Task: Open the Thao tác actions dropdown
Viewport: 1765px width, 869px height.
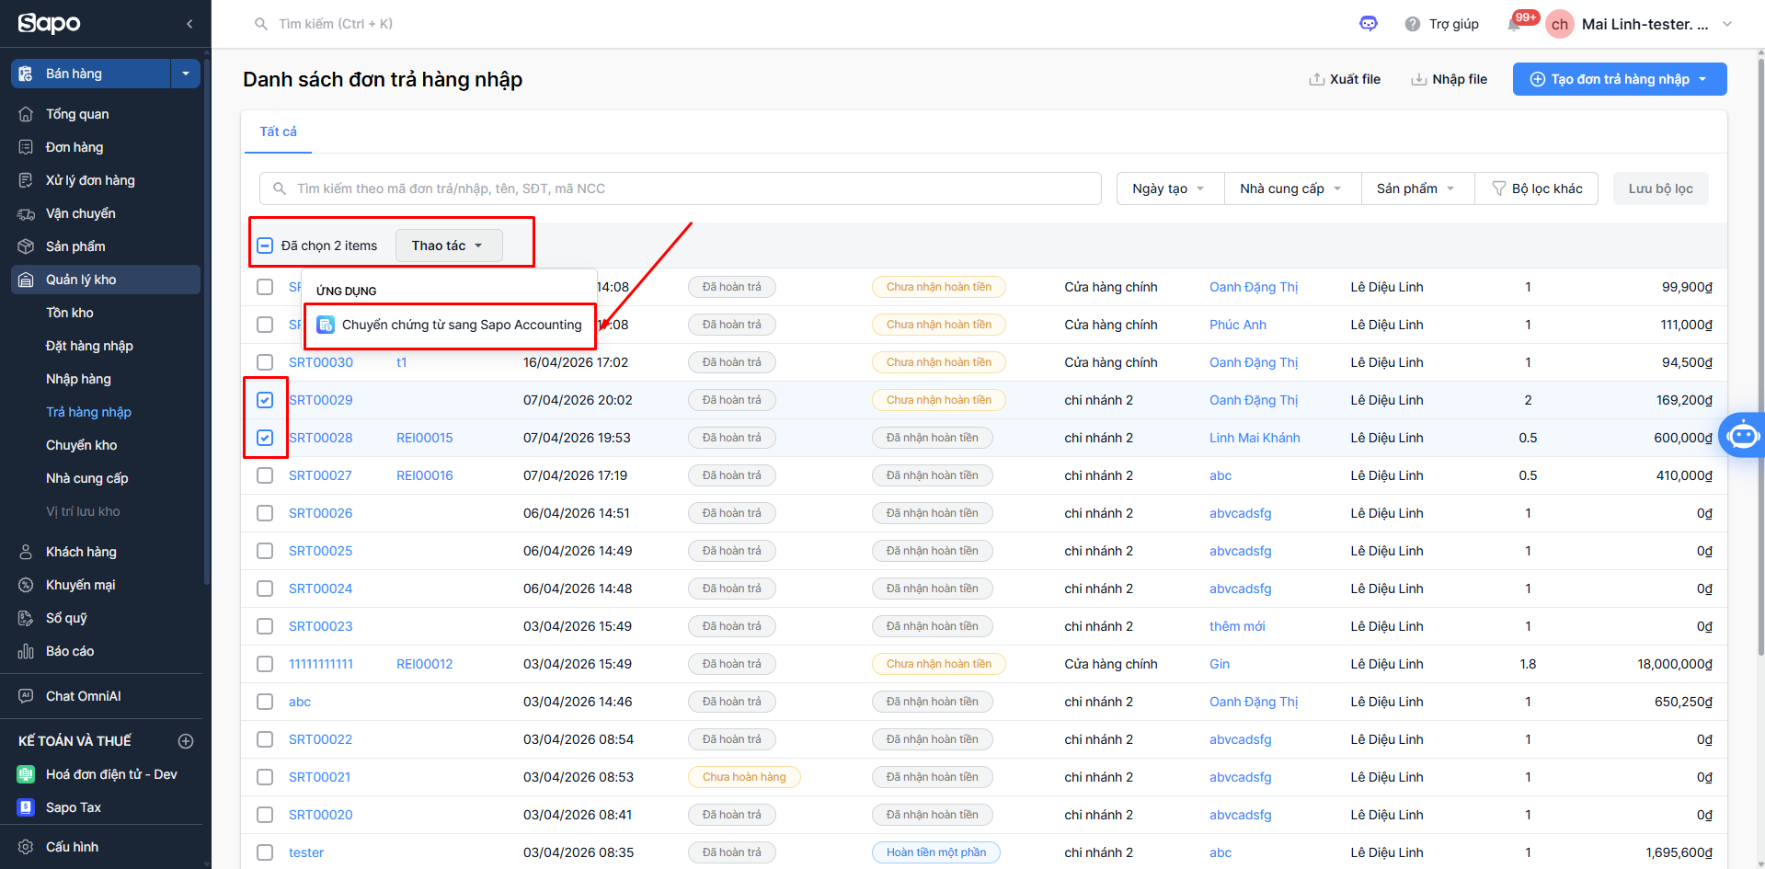Action: [448, 246]
